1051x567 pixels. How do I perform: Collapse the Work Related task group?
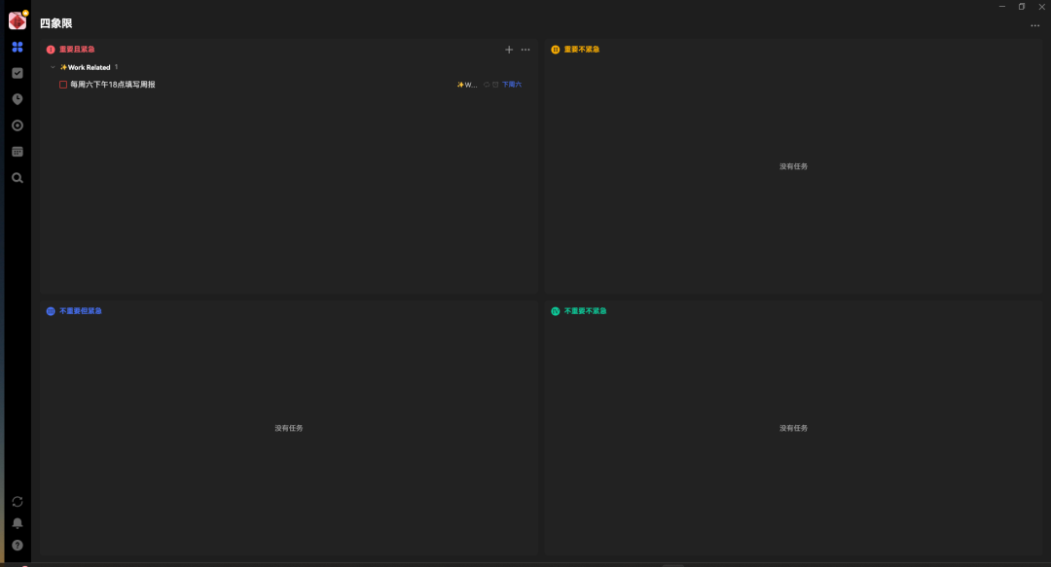click(53, 67)
